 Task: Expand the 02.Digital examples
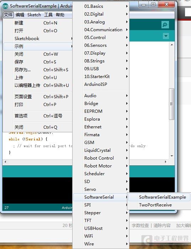coord(101,14)
